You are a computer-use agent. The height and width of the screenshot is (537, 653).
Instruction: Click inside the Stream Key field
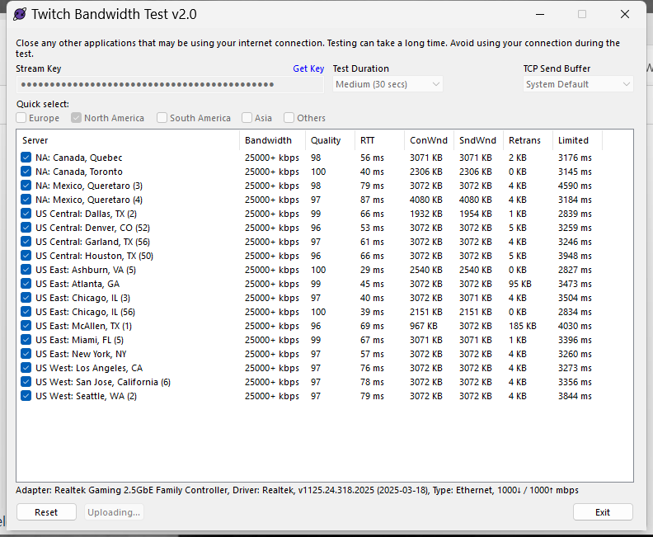170,85
